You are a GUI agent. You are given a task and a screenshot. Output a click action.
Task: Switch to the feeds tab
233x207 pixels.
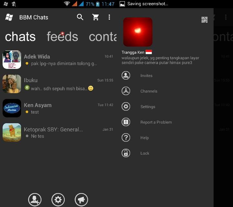[62, 37]
